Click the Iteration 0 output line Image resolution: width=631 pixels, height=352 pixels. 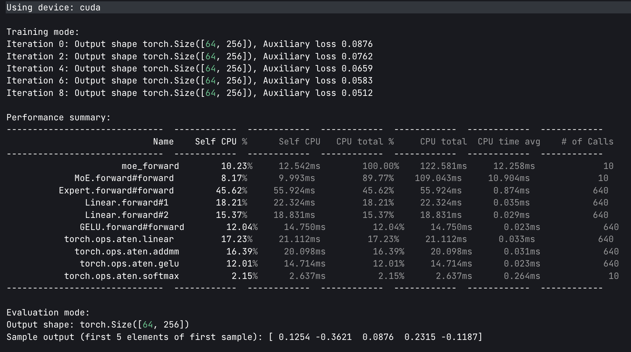[189, 44]
